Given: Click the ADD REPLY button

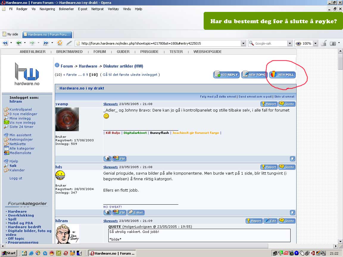Looking at the screenshot, I should pos(226,75).
